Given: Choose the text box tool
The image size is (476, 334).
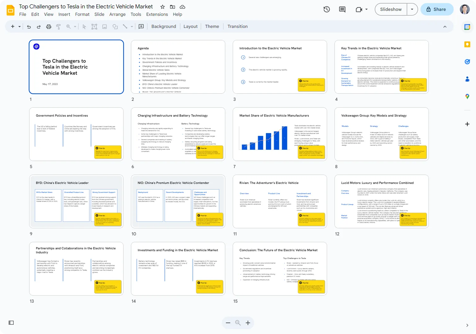Looking at the screenshot, I should 94,27.
